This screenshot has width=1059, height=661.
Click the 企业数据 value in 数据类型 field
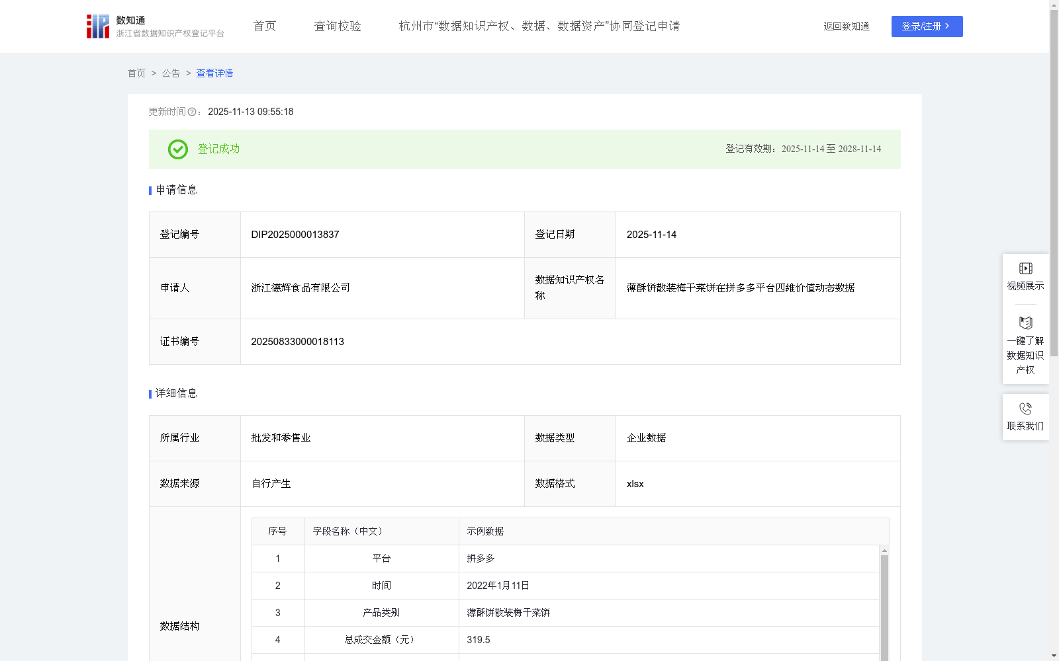[x=646, y=438]
